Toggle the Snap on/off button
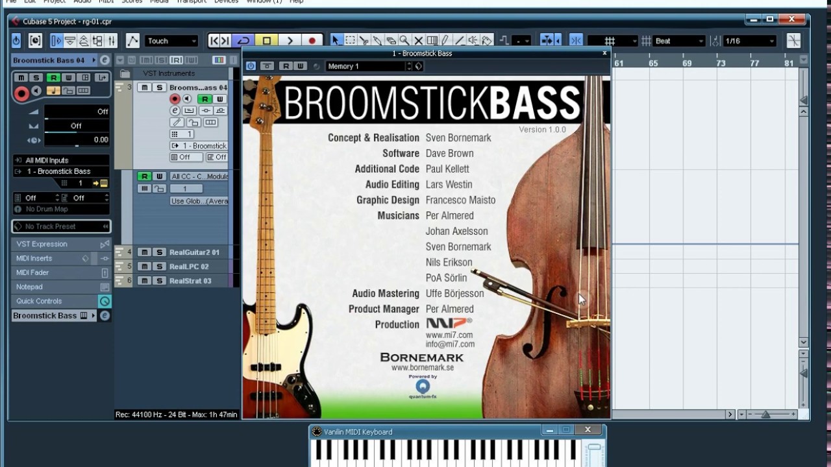 [576, 41]
